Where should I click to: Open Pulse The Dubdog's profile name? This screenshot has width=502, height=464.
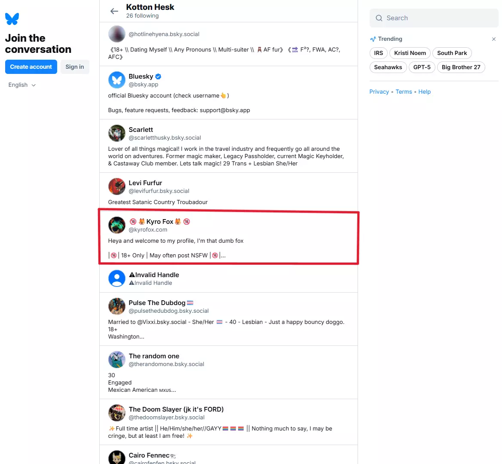click(157, 303)
